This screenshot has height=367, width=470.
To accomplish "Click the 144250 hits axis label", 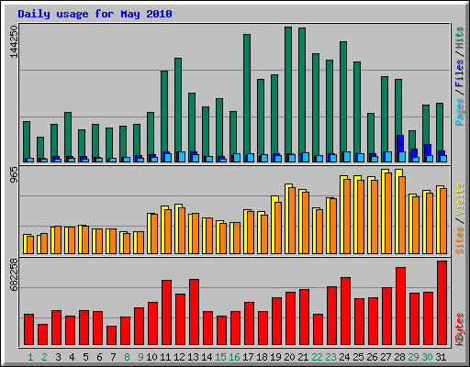I will [14, 41].
